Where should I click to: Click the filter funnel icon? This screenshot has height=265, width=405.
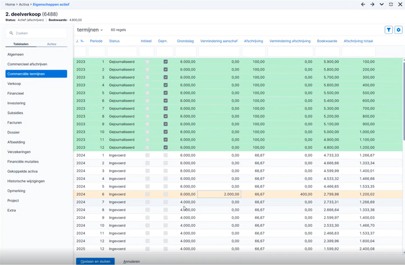point(389,30)
